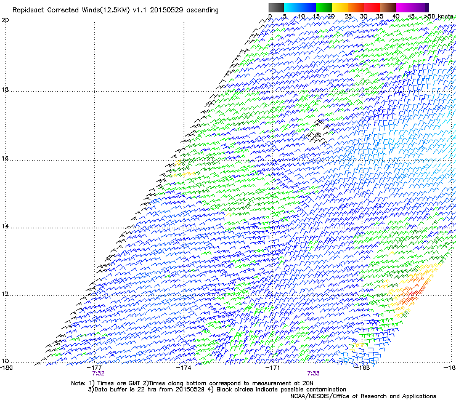Click the 'Data buffer is 22 hrs' note line
Viewport: 456px width, 400px height.
point(217,390)
